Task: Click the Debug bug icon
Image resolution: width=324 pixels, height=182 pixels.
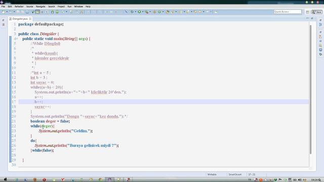Action: click(x=132, y=12)
